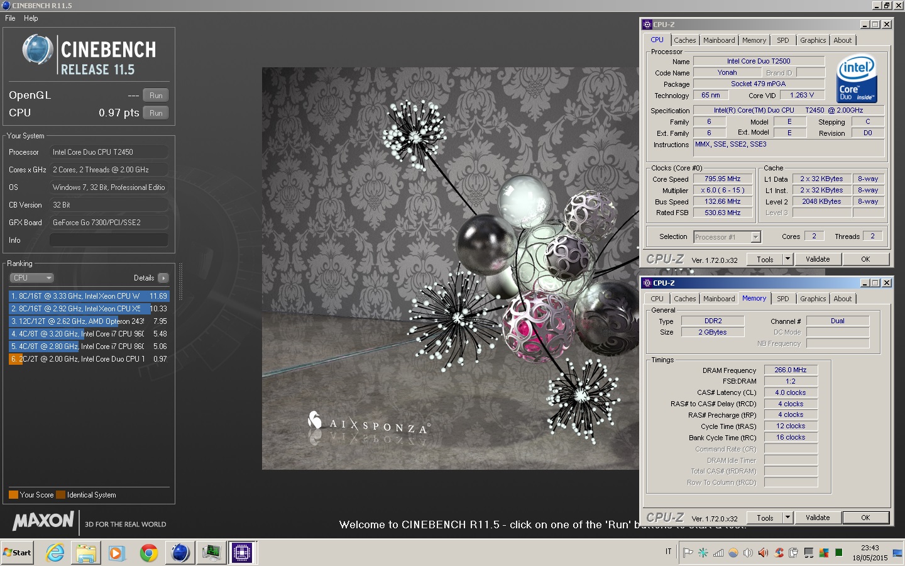Click the grey monitor network tray icon
The height and width of the screenshot is (566, 905).
click(x=808, y=553)
